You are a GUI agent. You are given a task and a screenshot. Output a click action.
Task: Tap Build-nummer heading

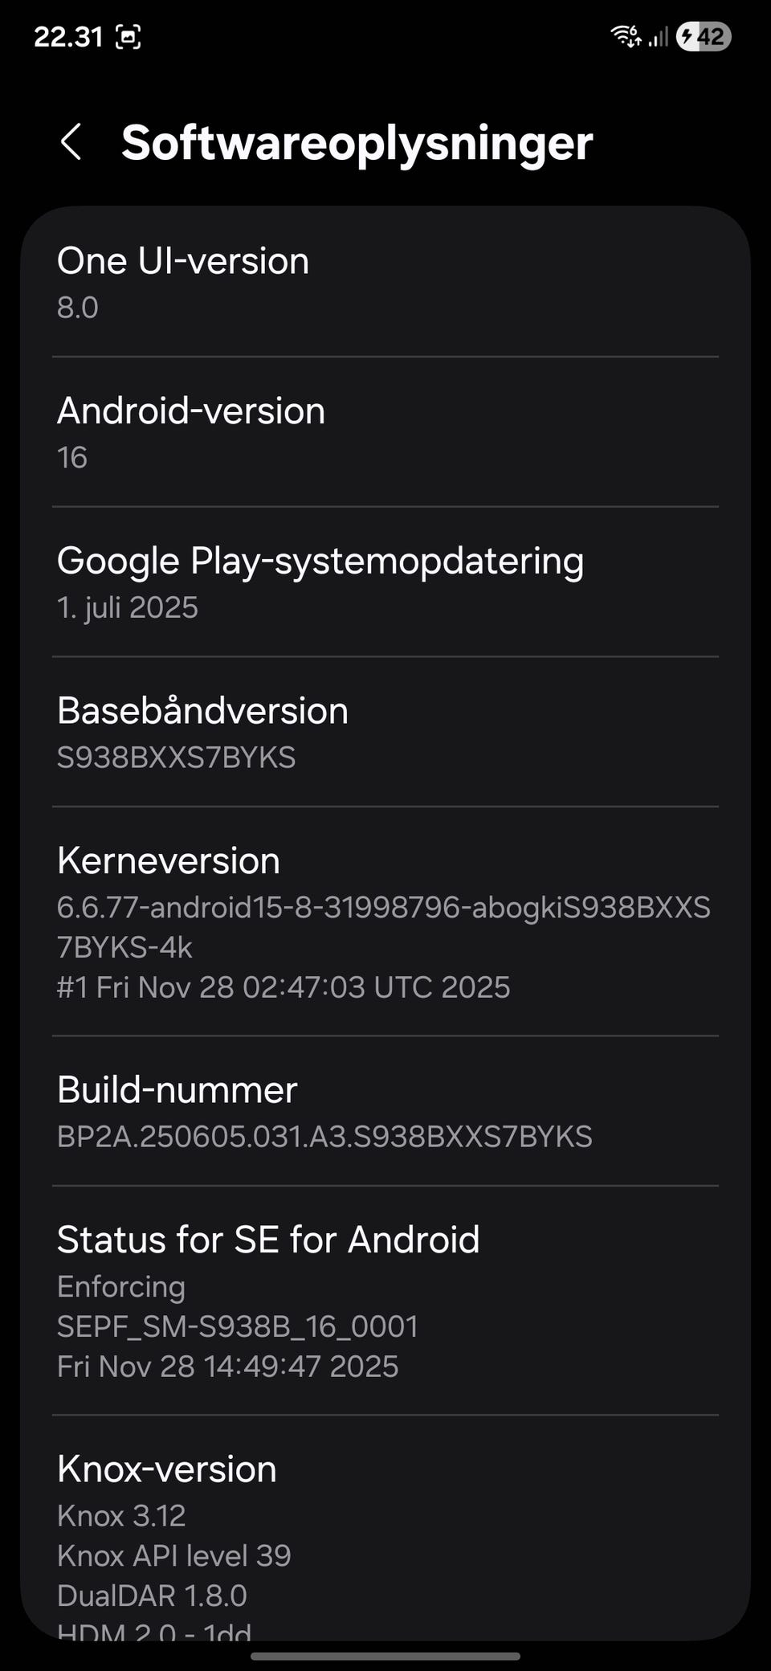177,1090
